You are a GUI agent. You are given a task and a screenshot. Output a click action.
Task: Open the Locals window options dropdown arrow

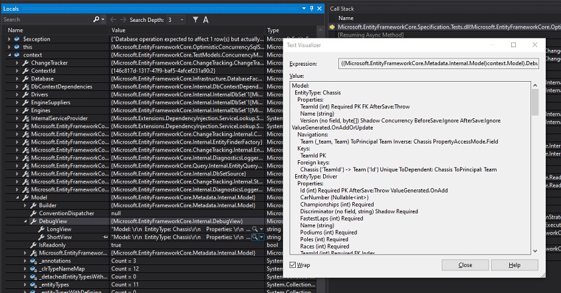304,8
